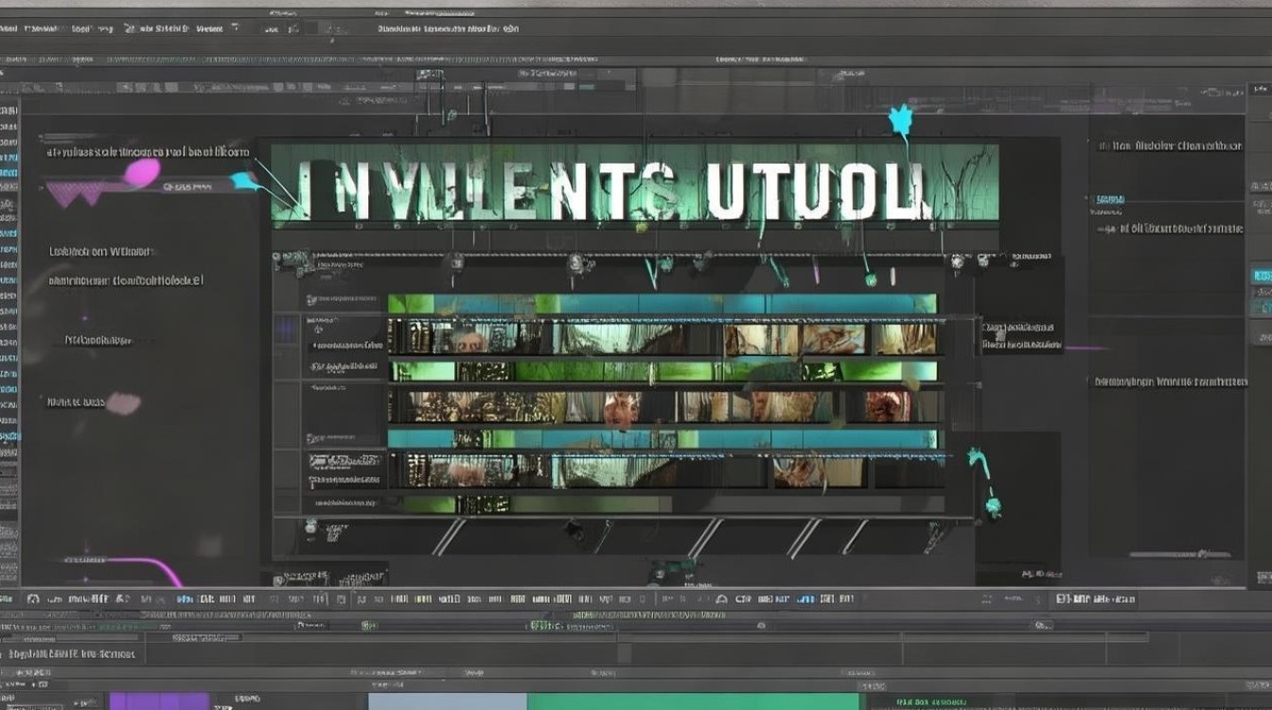This screenshot has width=1272, height=710.
Task: Click the large green title banner in the preview
Action: click(x=635, y=183)
